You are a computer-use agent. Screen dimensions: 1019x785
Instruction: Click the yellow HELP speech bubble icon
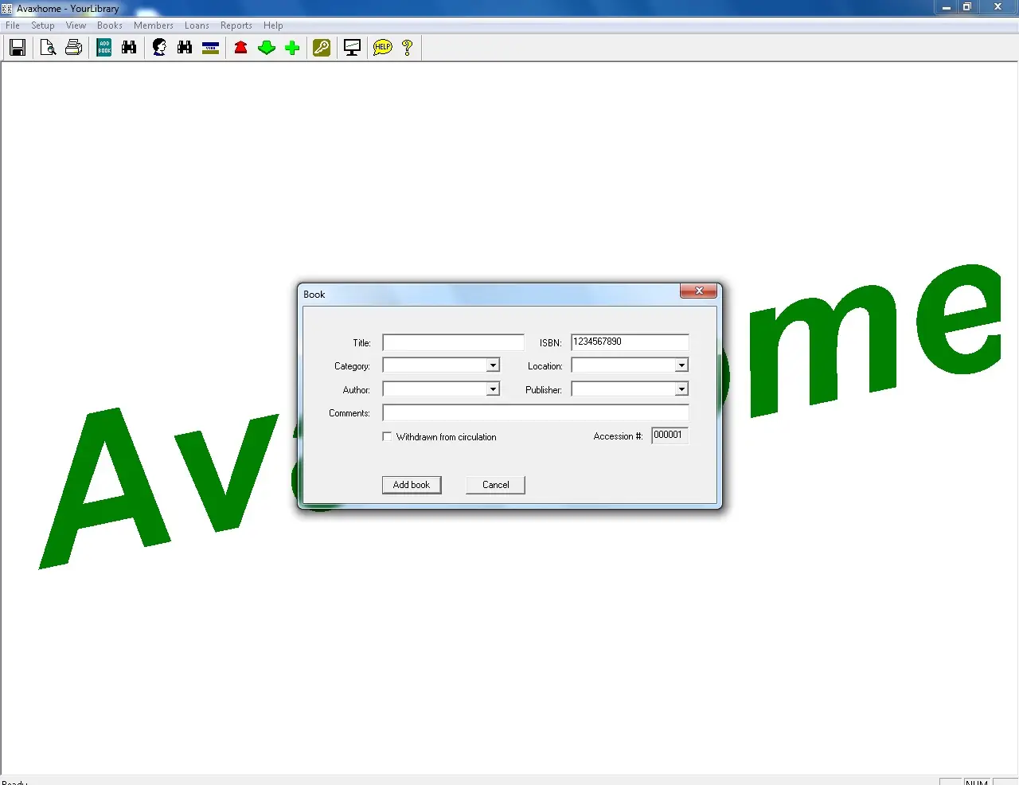pyautogui.click(x=383, y=48)
